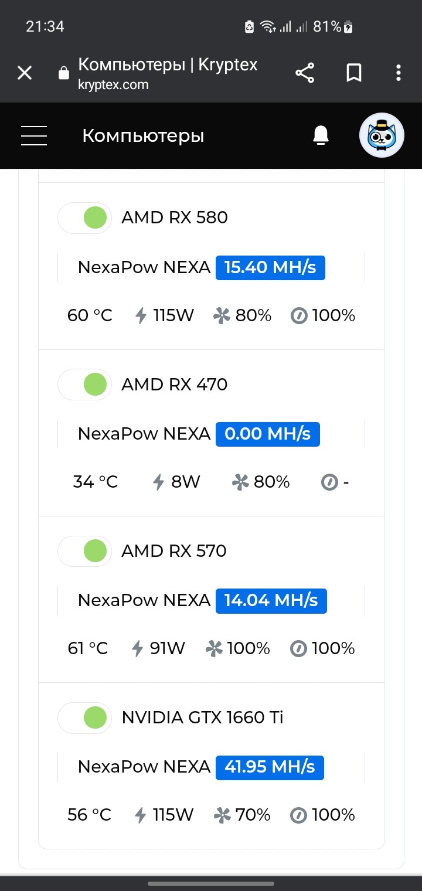Click the fan icon on RX 580
Viewport: 422px width, 891px height.
coord(222,316)
